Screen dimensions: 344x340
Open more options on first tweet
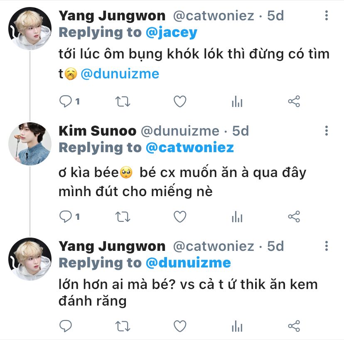click(x=327, y=16)
